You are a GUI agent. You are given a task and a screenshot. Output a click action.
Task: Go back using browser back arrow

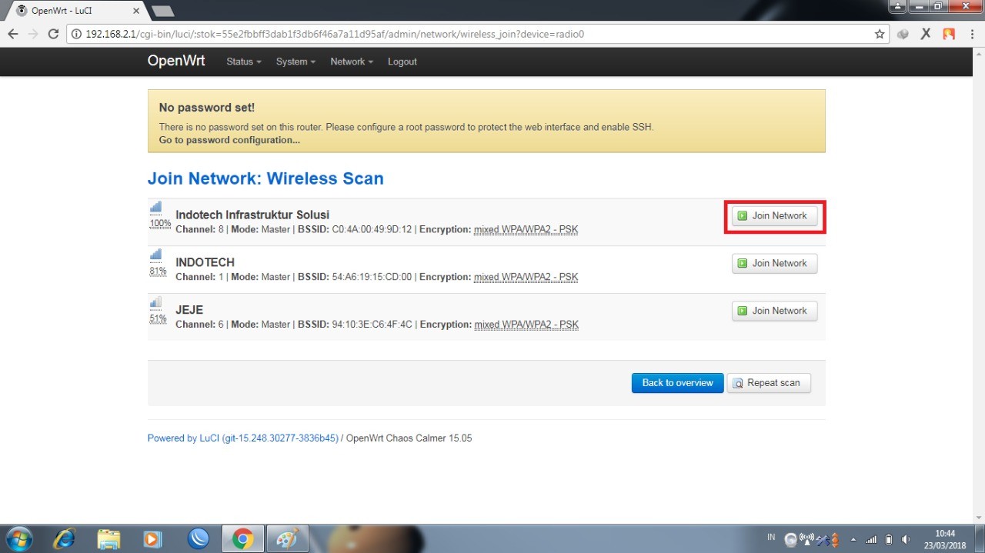click(12, 34)
